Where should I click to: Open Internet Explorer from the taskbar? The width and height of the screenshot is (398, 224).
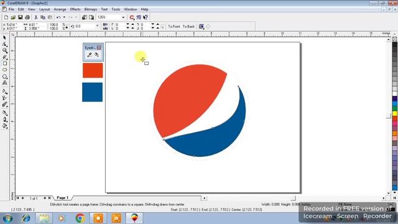[x=25, y=218]
